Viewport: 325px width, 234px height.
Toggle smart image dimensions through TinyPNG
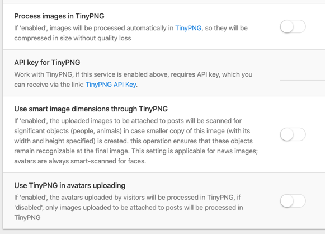tap(293, 134)
